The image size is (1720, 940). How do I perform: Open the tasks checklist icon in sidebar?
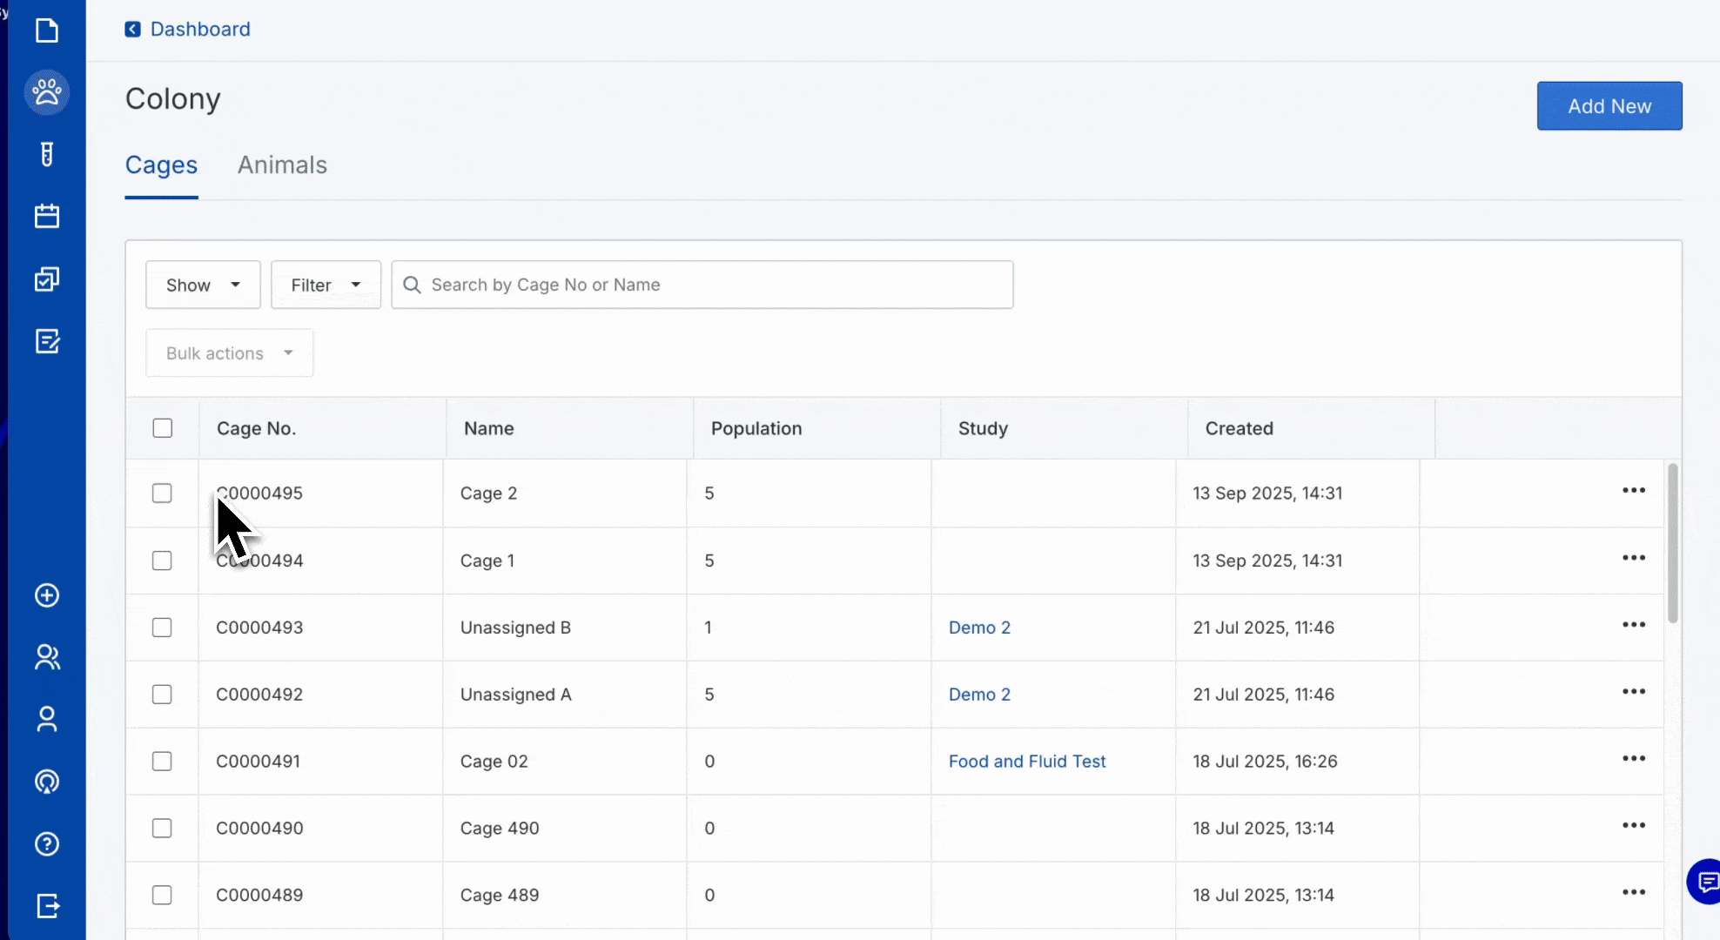(47, 279)
